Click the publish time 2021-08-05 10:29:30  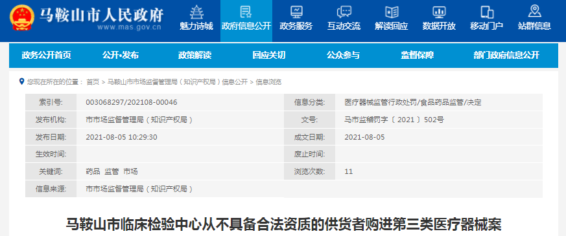point(122,137)
